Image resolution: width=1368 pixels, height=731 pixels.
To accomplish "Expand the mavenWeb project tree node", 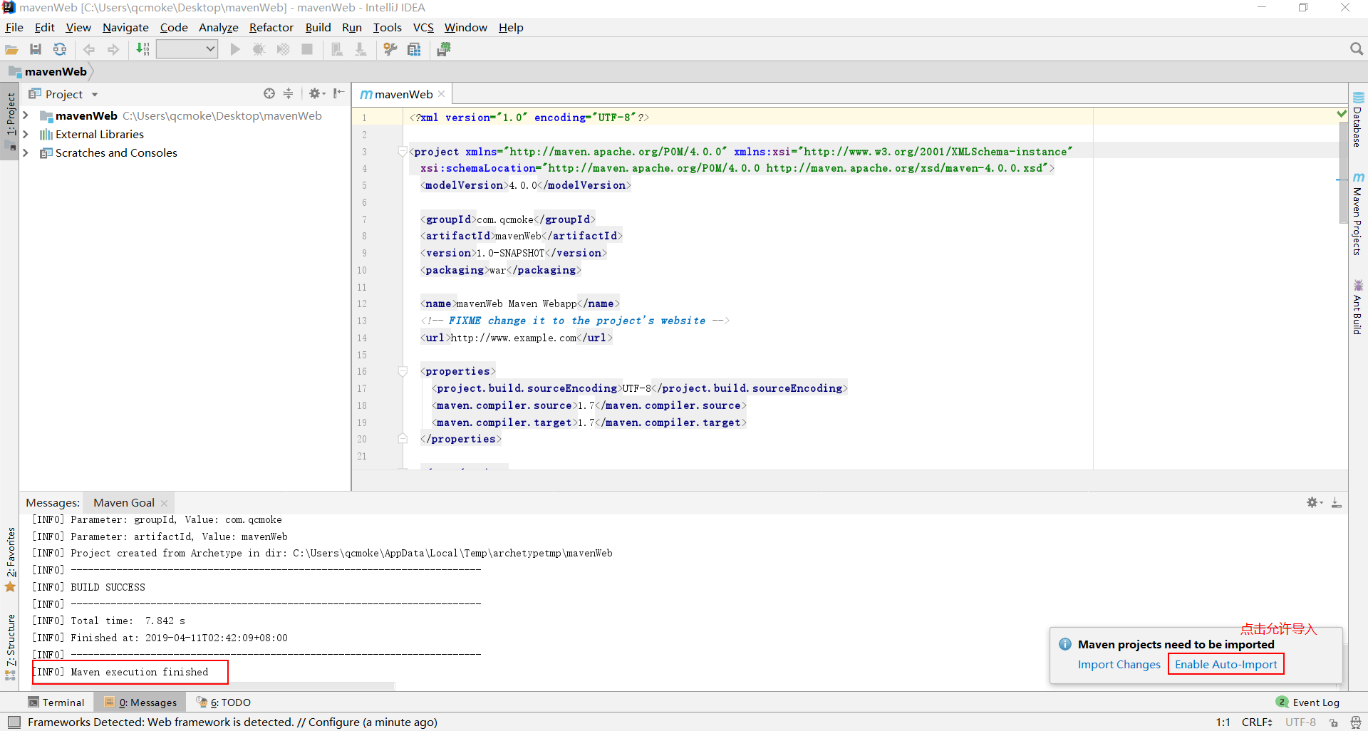I will pos(26,115).
